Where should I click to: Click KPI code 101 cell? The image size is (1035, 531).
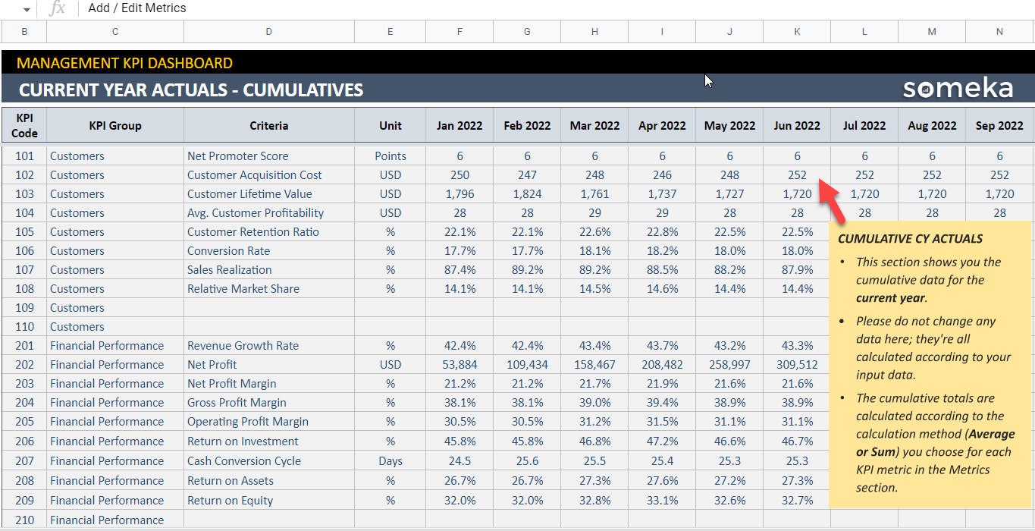(x=24, y=156)
